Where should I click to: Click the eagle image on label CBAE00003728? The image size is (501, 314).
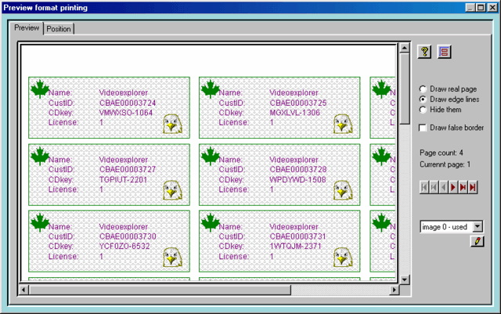pos(343,191)
